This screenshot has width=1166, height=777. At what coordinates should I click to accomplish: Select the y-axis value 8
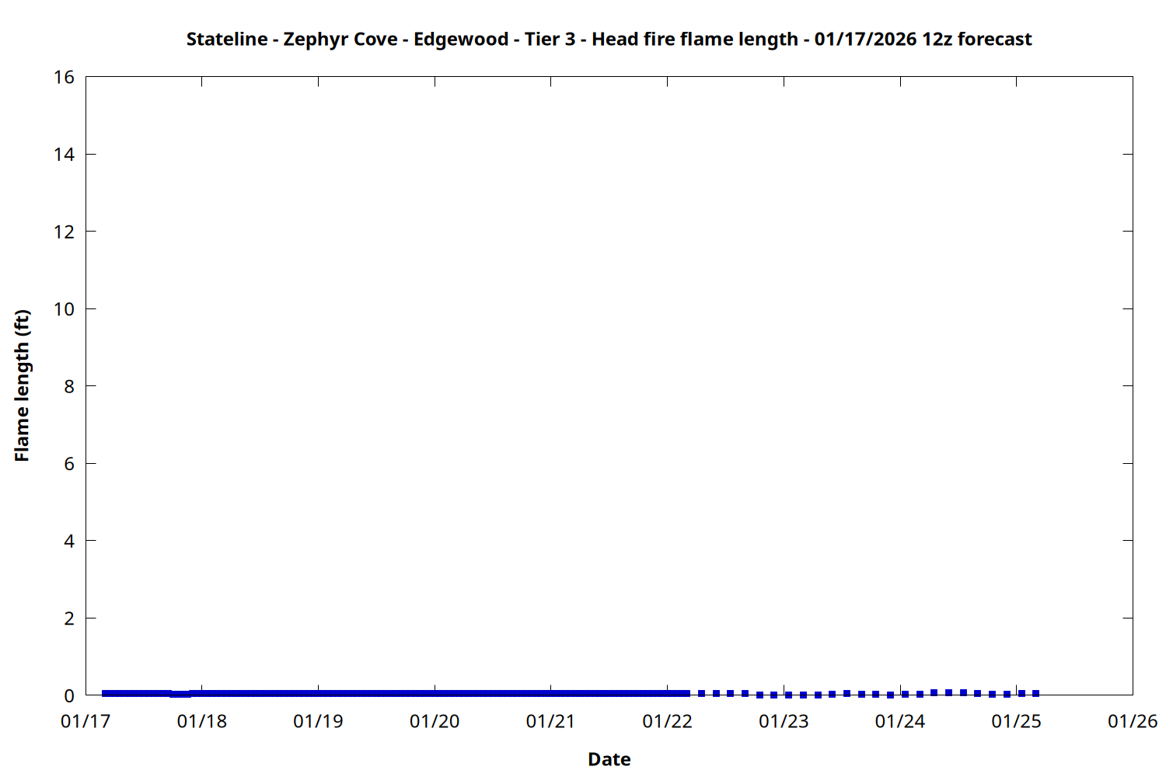click(69, 386)
